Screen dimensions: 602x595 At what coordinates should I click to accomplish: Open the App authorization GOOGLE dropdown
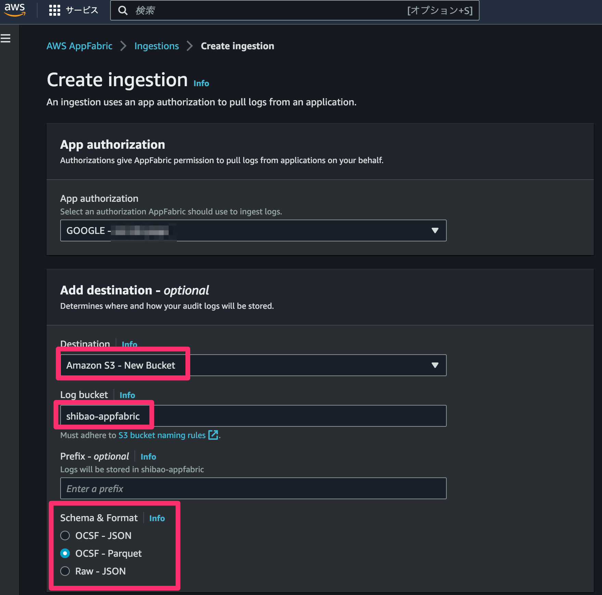(x=253, y=230)
